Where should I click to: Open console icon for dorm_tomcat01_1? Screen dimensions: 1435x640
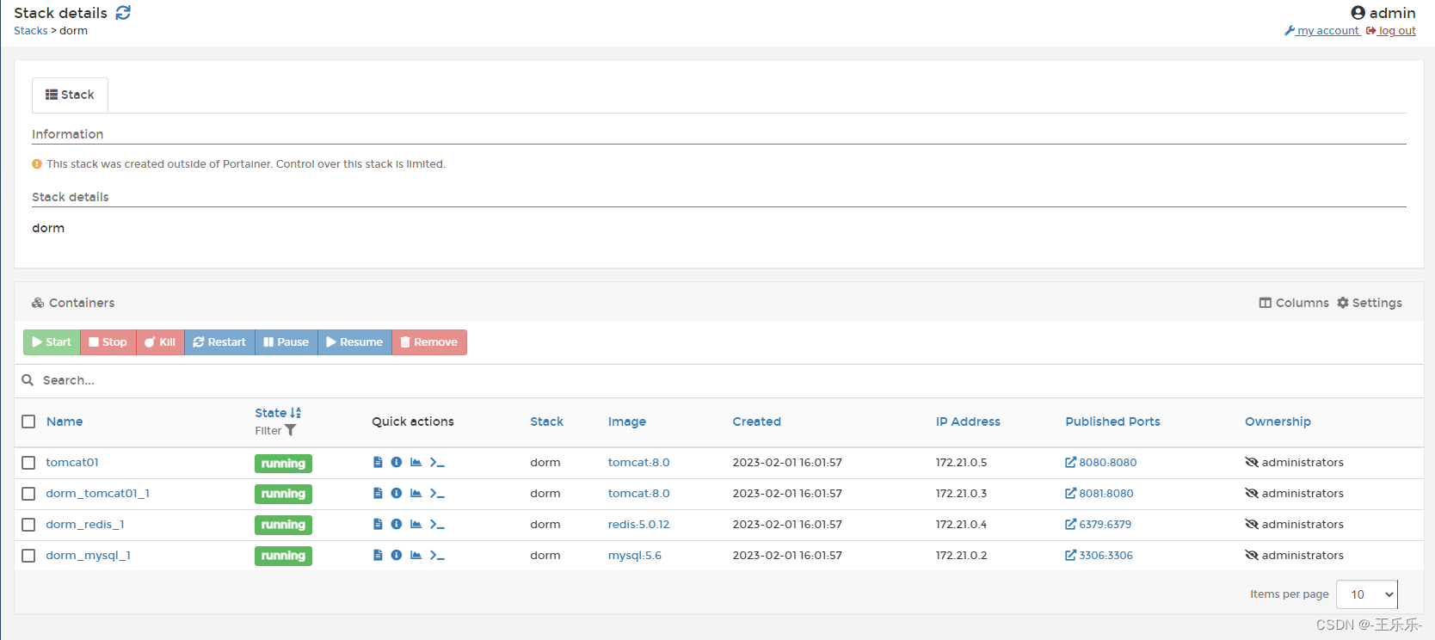point(437,494)
